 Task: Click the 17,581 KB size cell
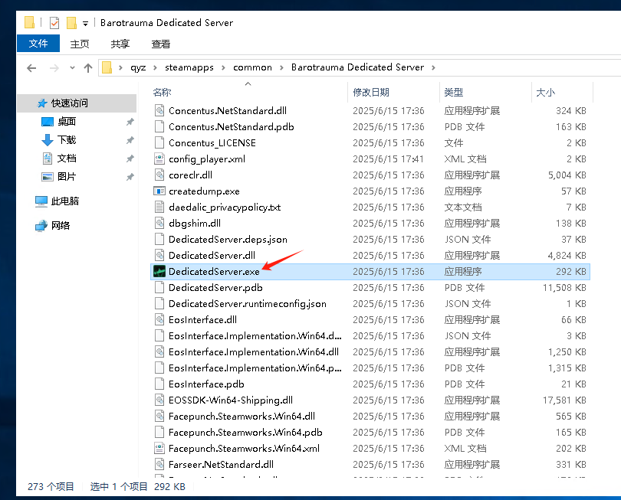[x=564, y=400]
